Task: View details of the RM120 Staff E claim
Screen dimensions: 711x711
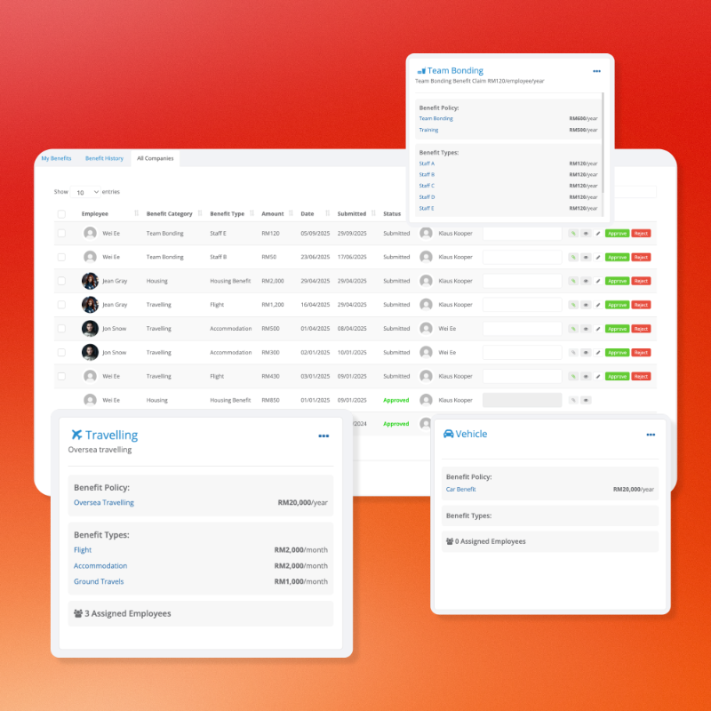Action: (586, 233)
